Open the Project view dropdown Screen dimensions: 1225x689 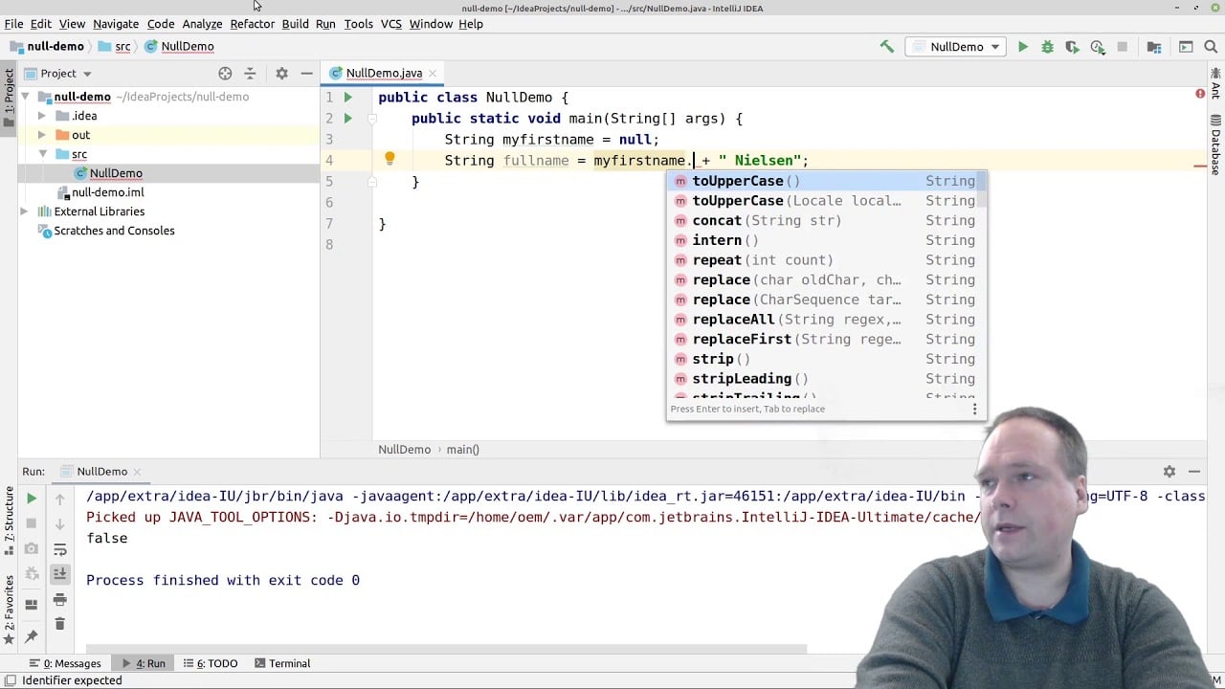[x=61, y=73]
